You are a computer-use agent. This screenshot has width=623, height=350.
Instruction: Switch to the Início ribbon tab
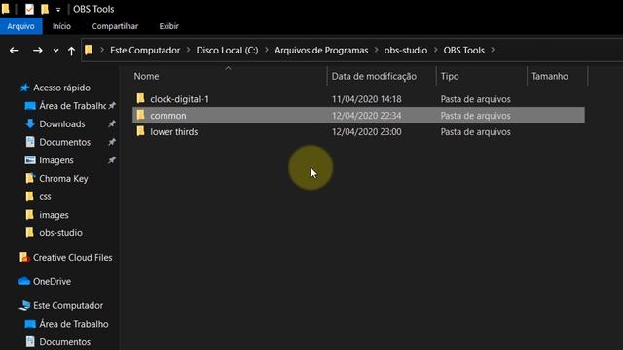(x=61, y=26)
